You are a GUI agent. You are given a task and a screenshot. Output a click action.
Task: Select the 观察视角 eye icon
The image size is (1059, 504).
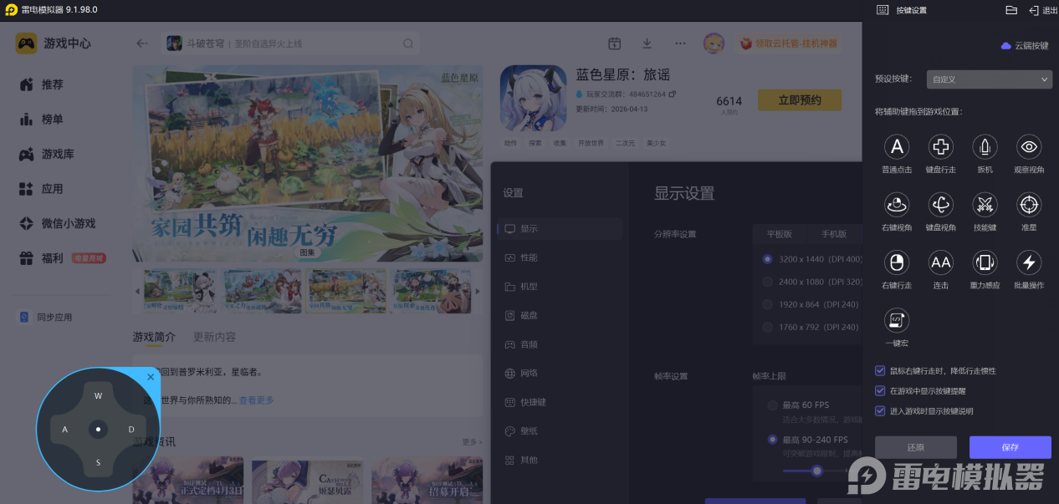1029,147
